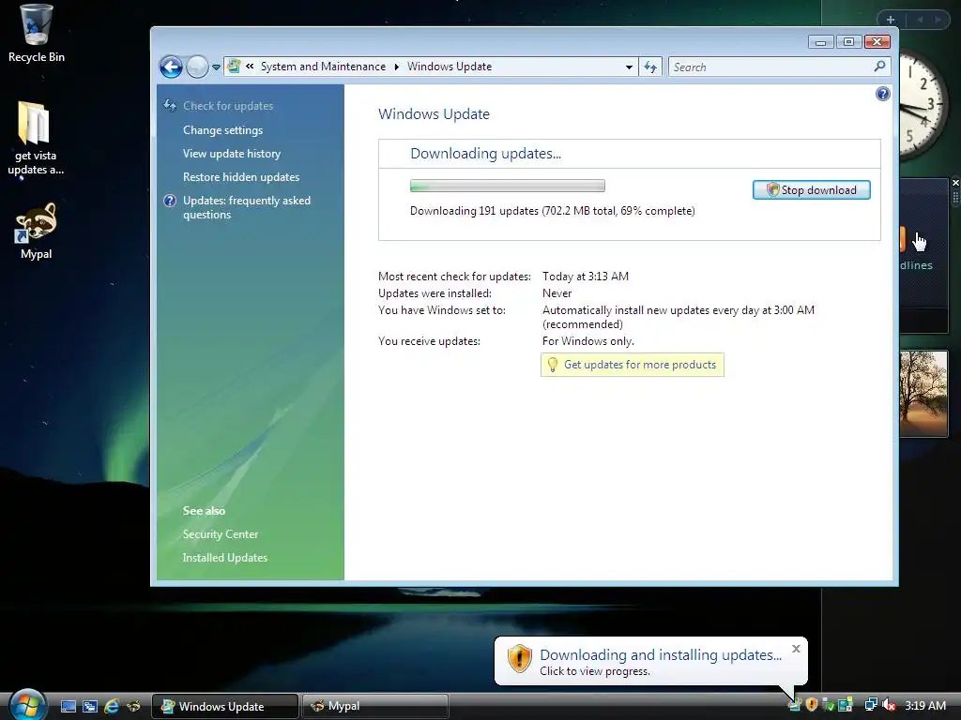Click 'Downloading and installing updates' notification balloon
This screenshot has width=961, height=720.
(x=650, y=661)
